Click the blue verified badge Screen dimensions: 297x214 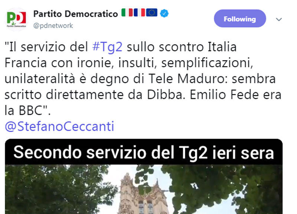[164, 13]
